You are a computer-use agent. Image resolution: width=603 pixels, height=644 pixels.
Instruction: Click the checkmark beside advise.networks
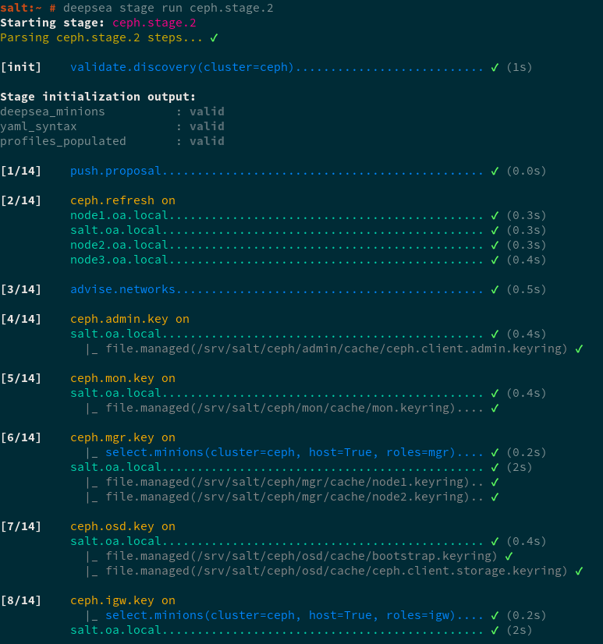[495, 289]
